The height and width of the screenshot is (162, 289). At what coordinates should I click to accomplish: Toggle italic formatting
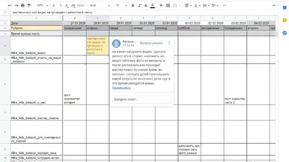(x=140, y=5)
